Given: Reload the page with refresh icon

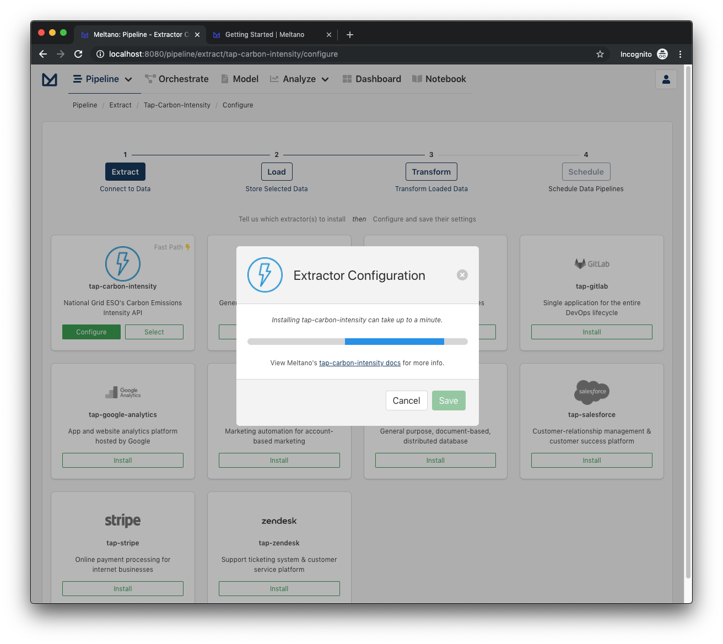Looking at the screenshot, I should [78, 54].
